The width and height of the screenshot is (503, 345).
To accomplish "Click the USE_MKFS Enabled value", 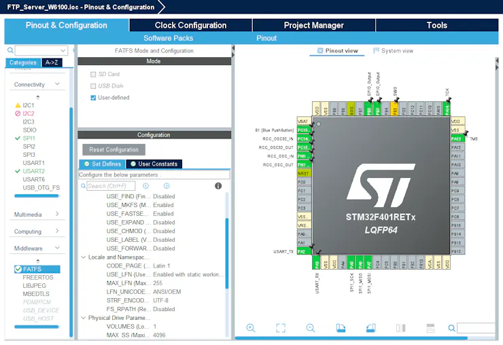I will [x=163, y=205].
